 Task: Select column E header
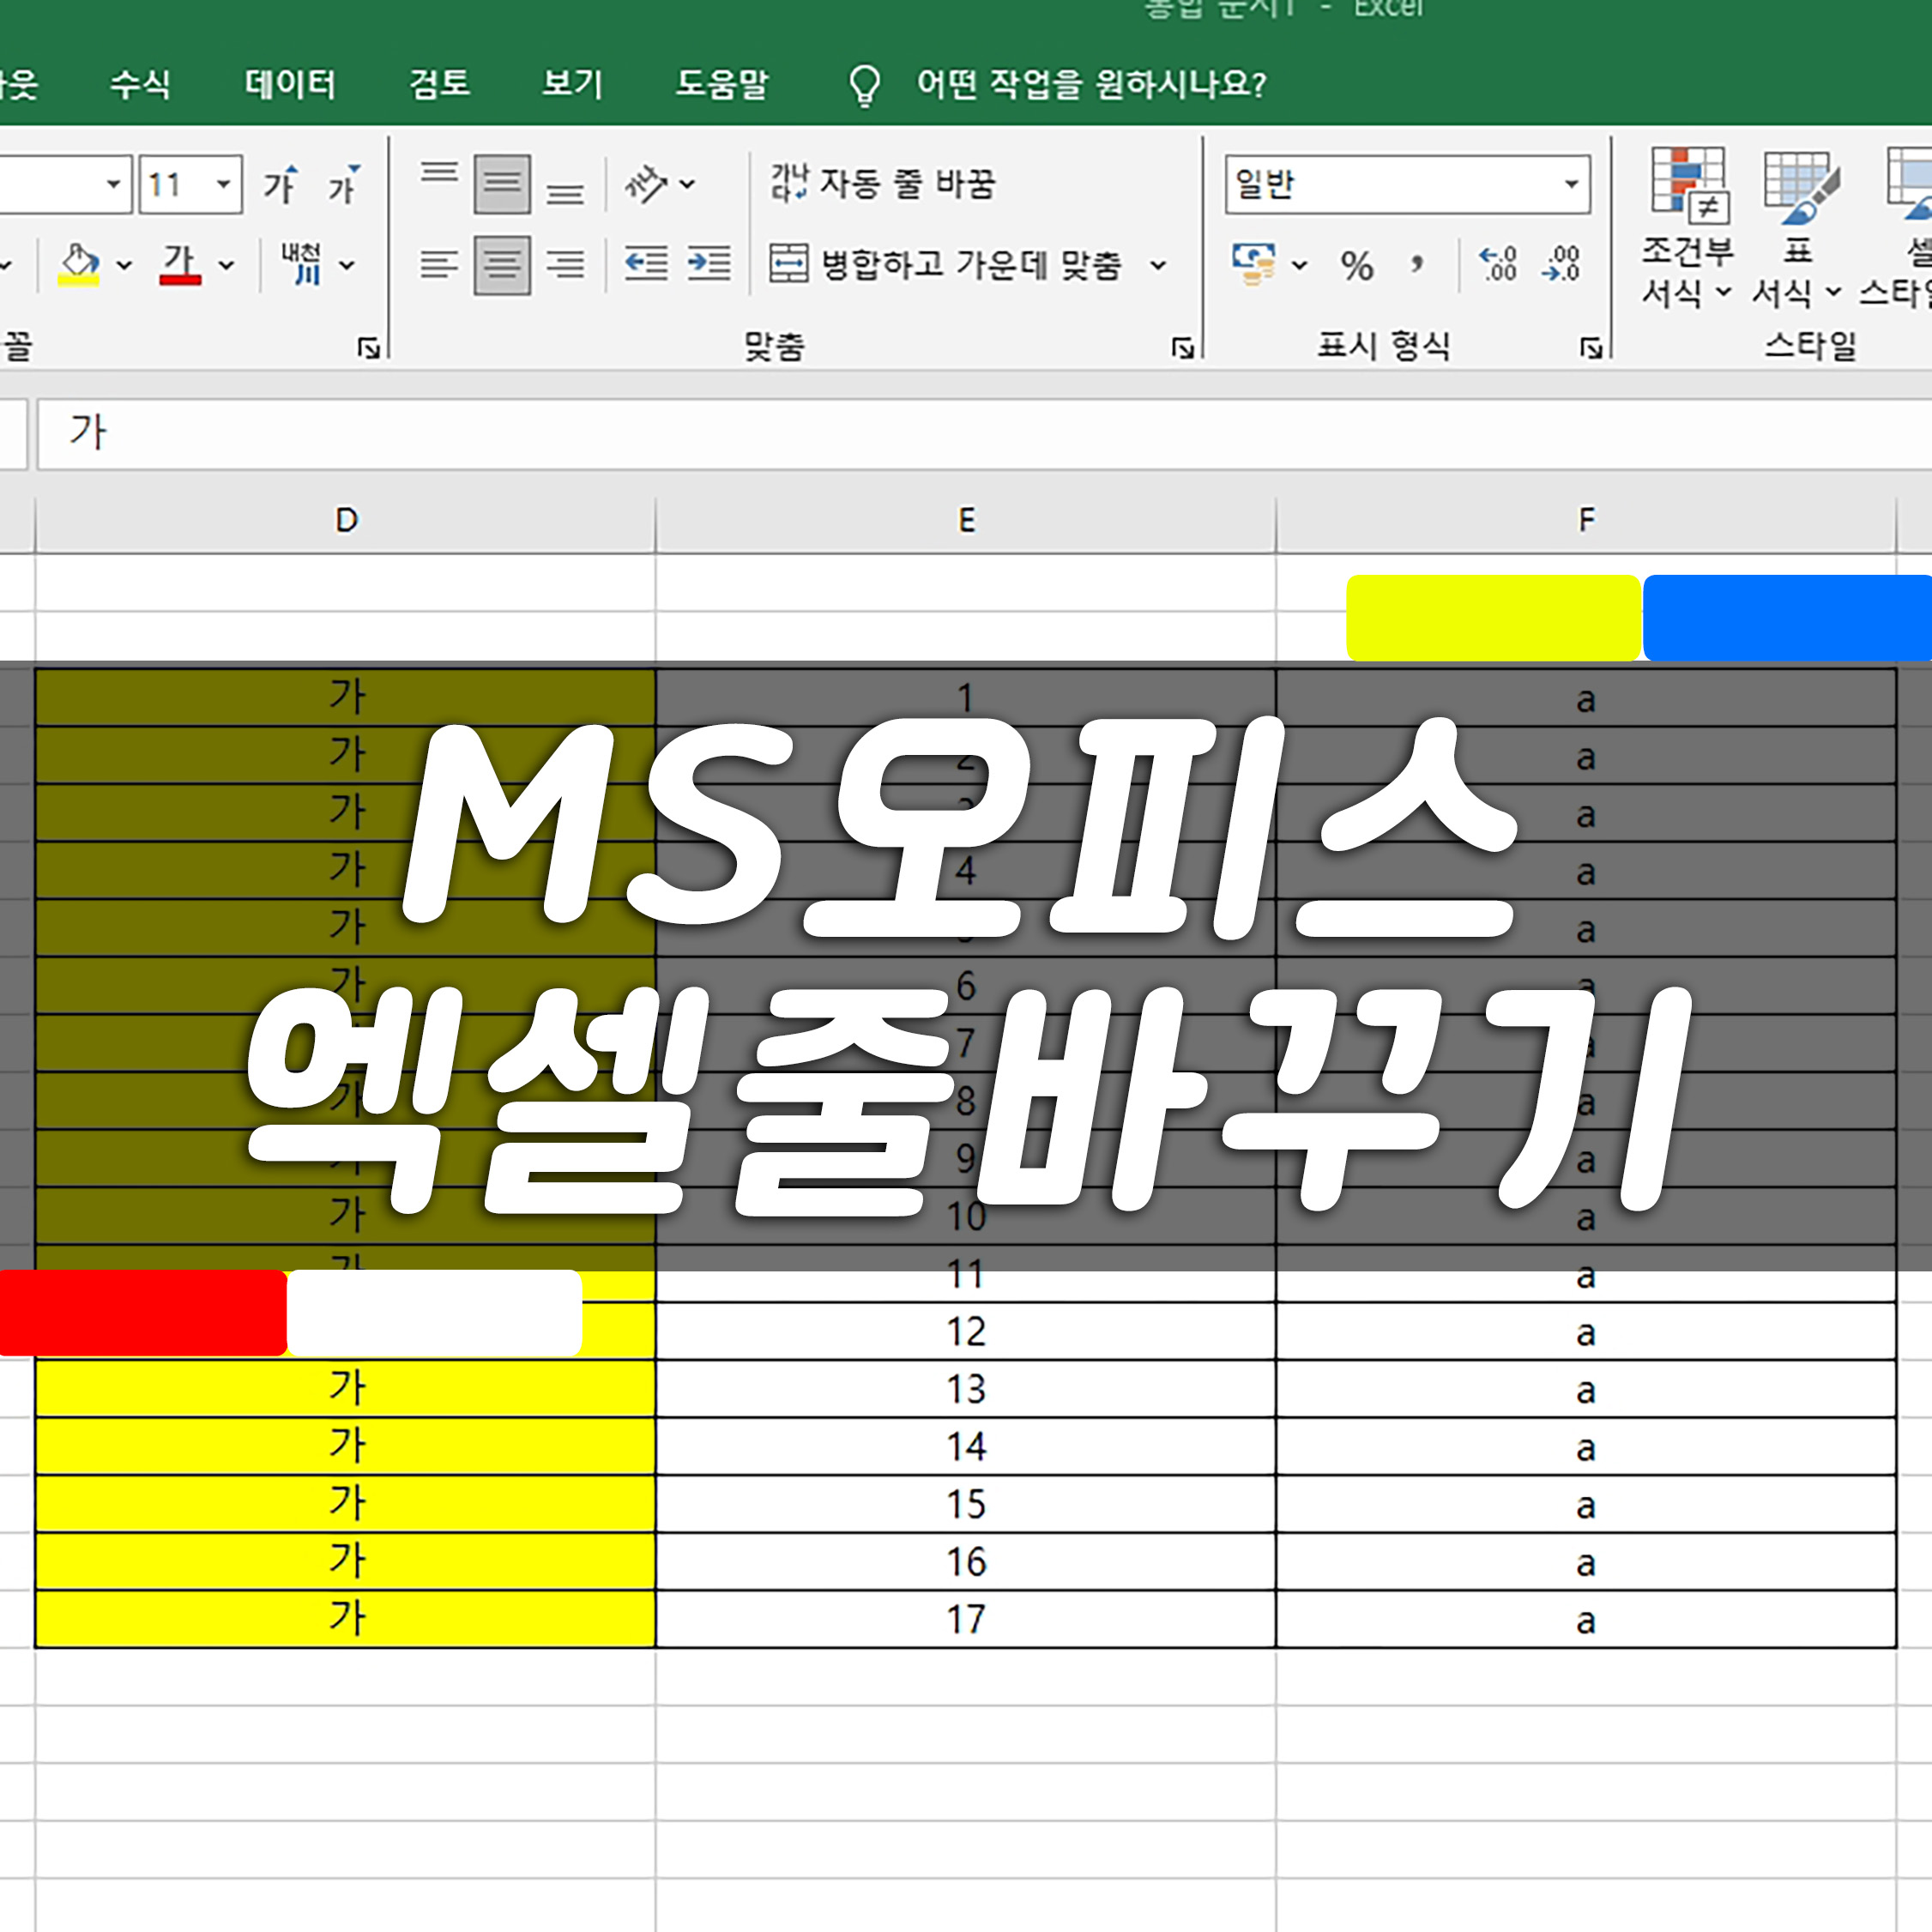[966, 520]
